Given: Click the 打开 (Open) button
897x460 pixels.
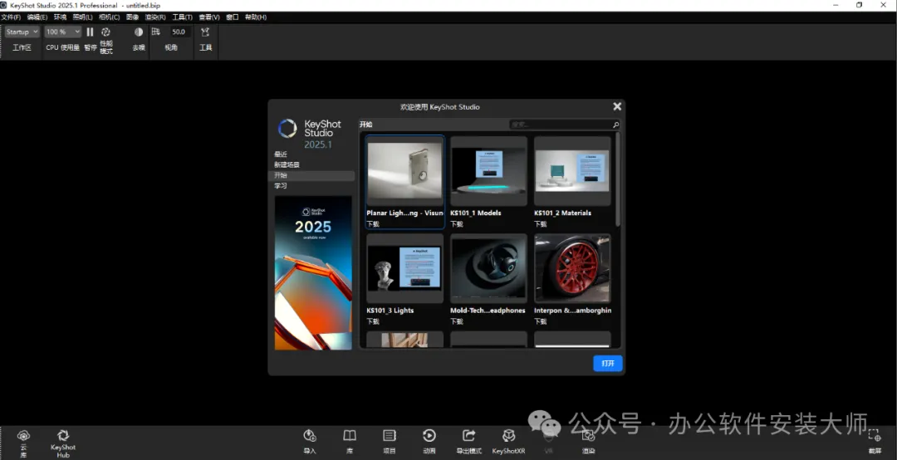Looking at the screenshot, I should (607, 364).
